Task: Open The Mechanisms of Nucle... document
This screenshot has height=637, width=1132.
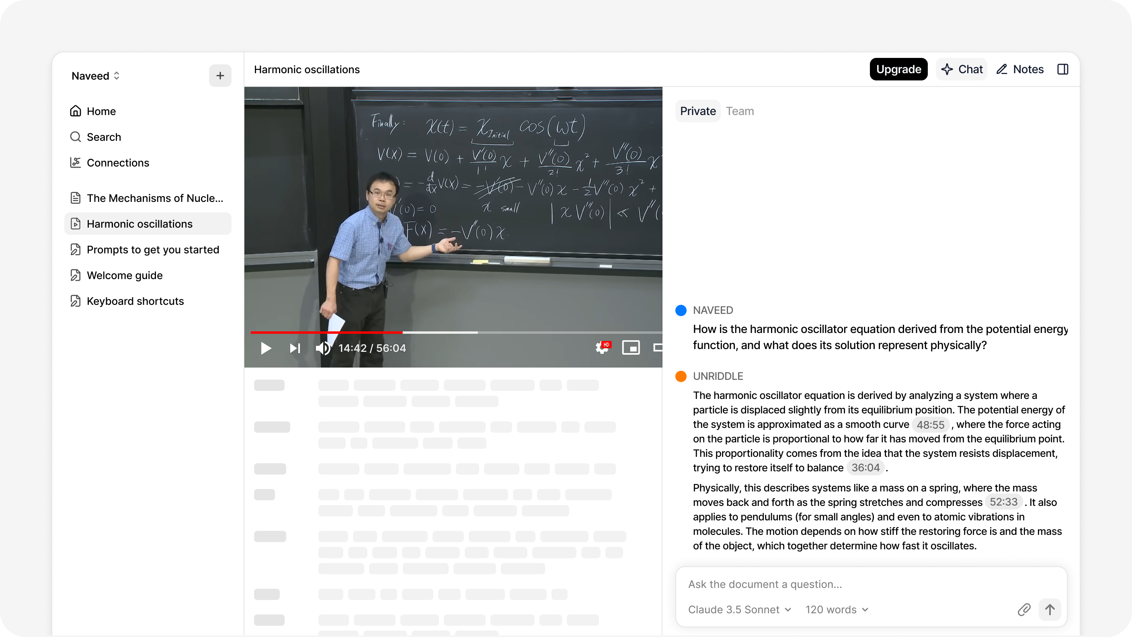Action: (148, 198)
